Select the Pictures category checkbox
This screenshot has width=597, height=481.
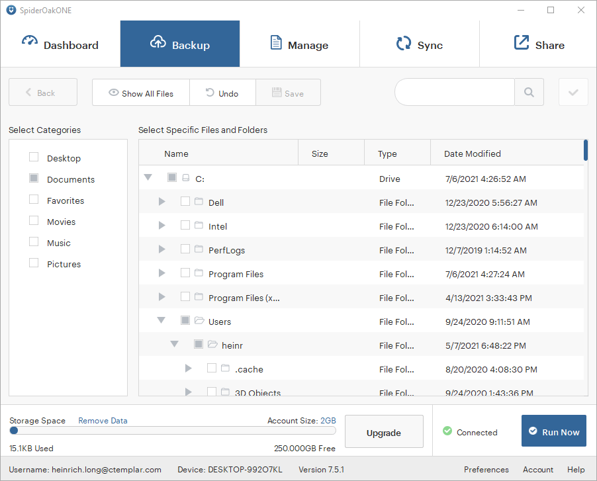34,263
